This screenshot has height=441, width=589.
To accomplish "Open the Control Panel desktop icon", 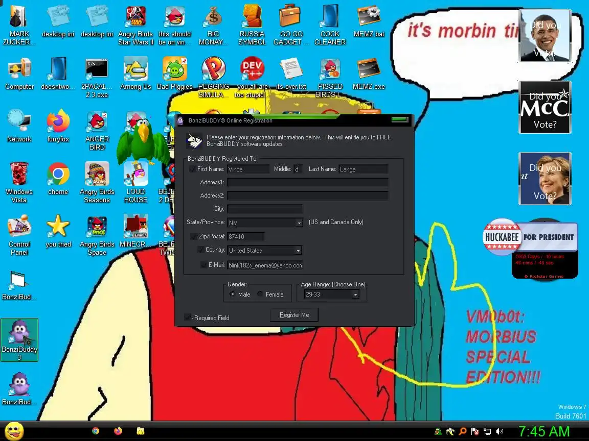I will pyautogui.click(x=19, y=235).
